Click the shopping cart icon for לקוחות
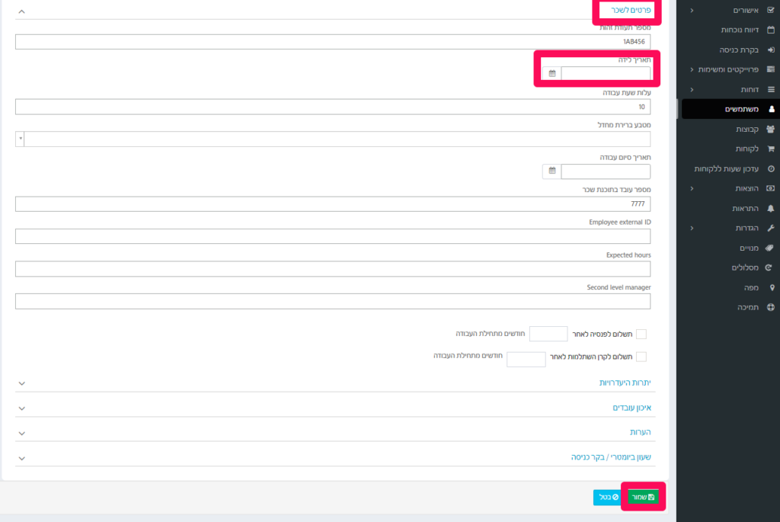 pyautogui.click(x=771, y=149)
